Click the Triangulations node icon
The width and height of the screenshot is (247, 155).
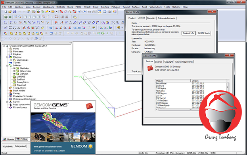[11, 88]
